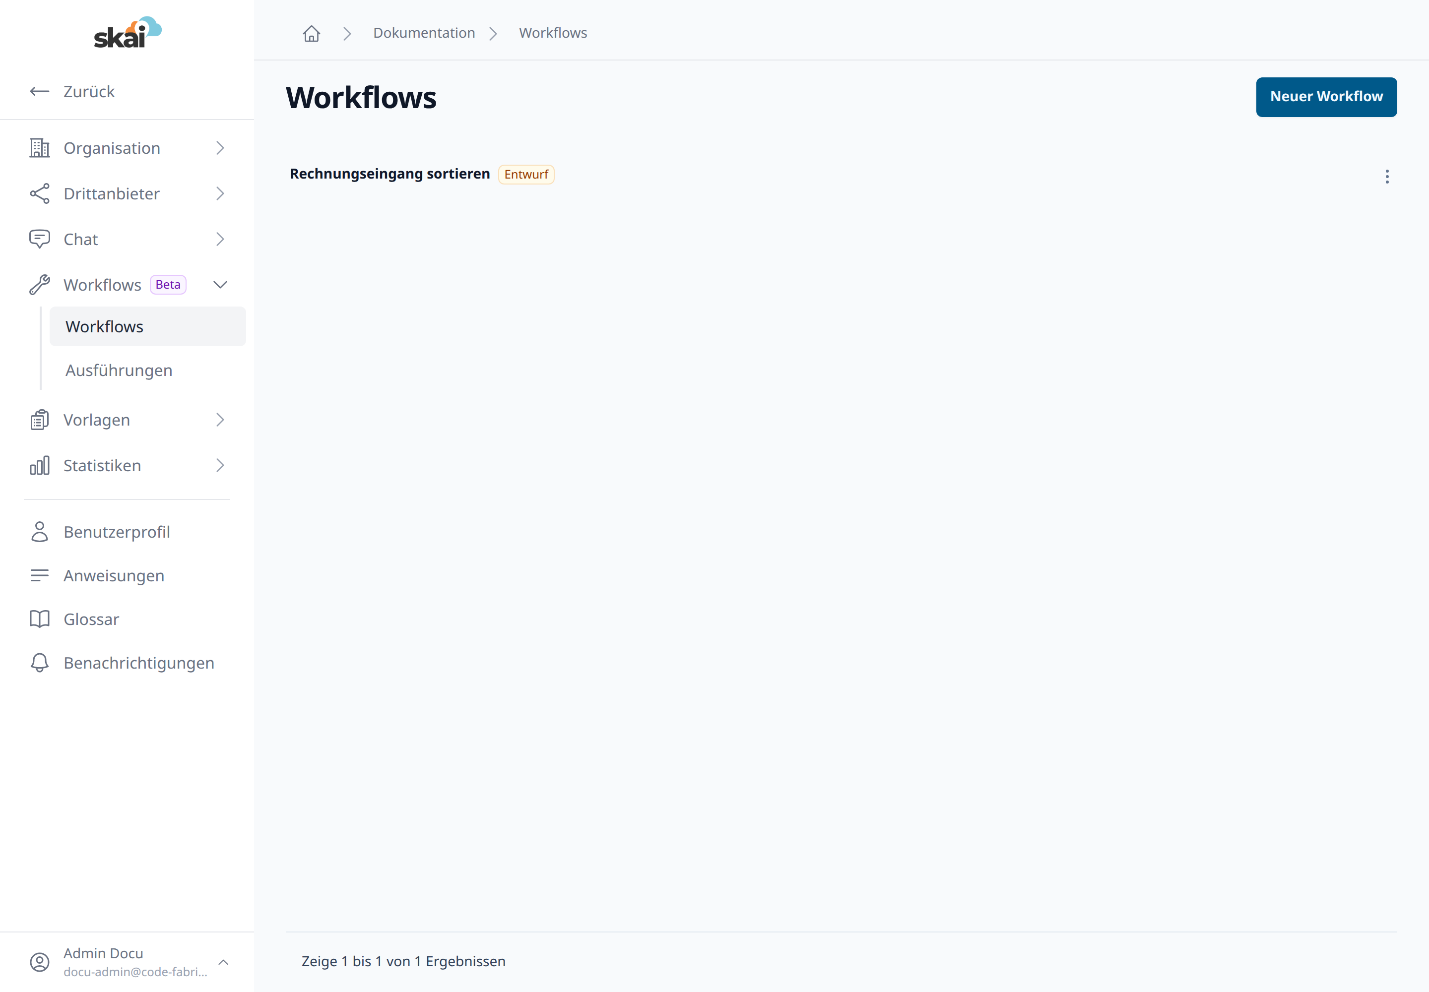Click the Admin Docu name
The height and width of the screenshot is (992, 1429).
pyautogui.click(x=103, y=953)
